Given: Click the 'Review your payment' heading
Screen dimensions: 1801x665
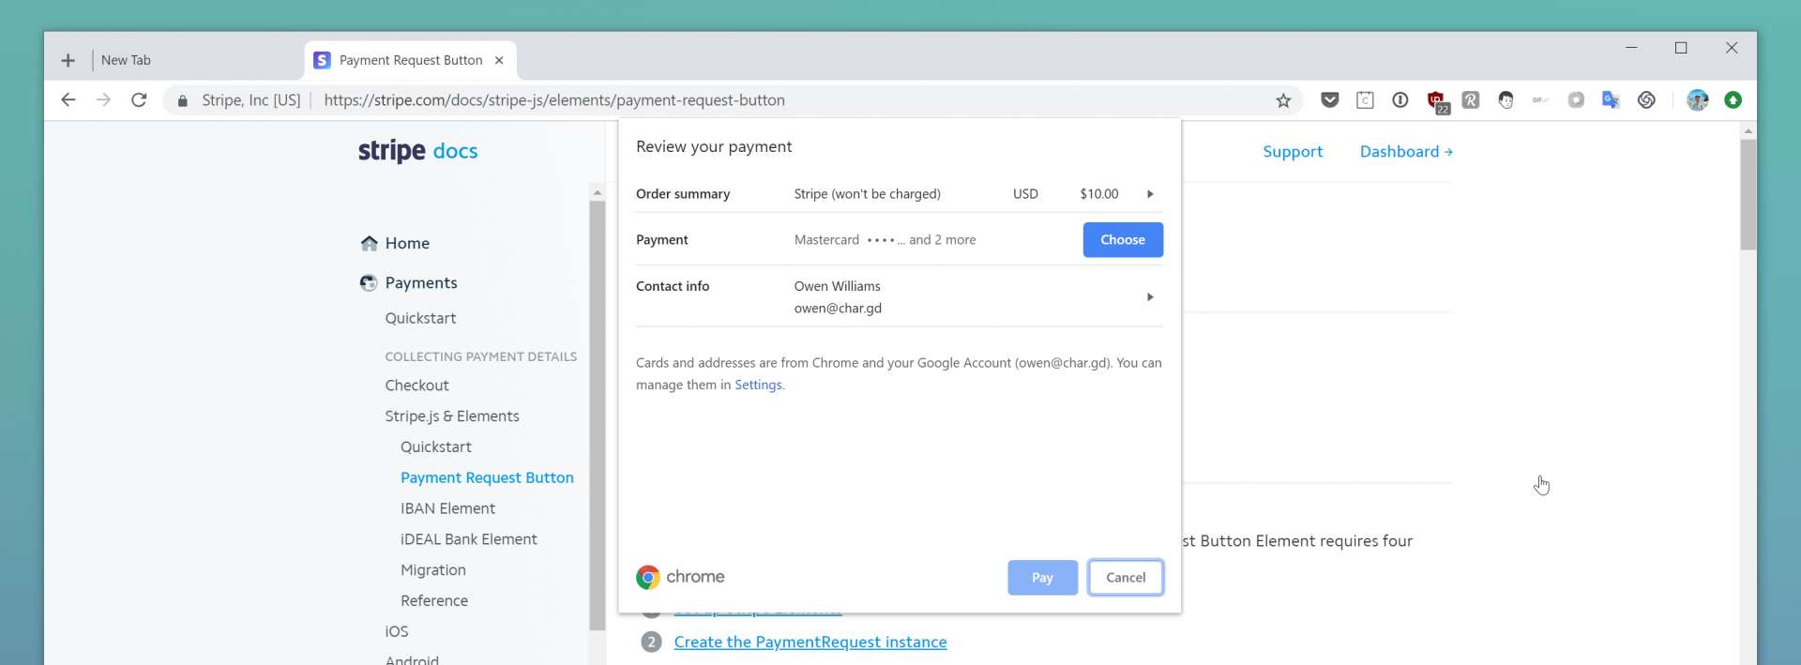Looking at the screenshot, I should (714, 146).
